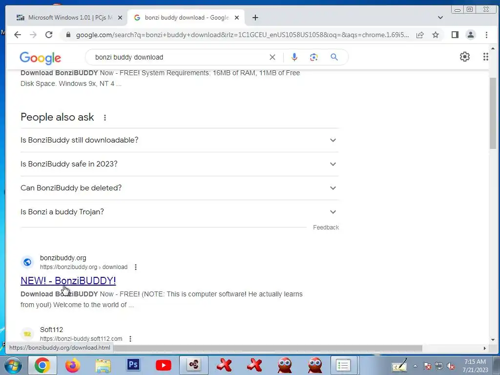Viewport: 500px width, 375px height.
Task: Open the Chrome side panel
Action: (x=455, y=35)
